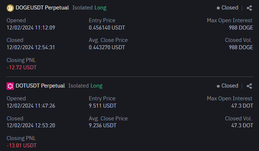Click the green Long label on DOGEUSDT

click(101, 8)
